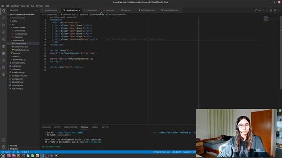This screenshot has width=282, height=158.
Task: Click 'Spaces: 2' in status bar
Action: [187, 152]
